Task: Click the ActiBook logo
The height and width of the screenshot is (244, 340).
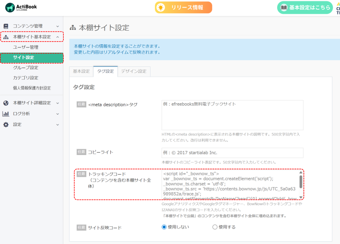Action: click(21, 8)
